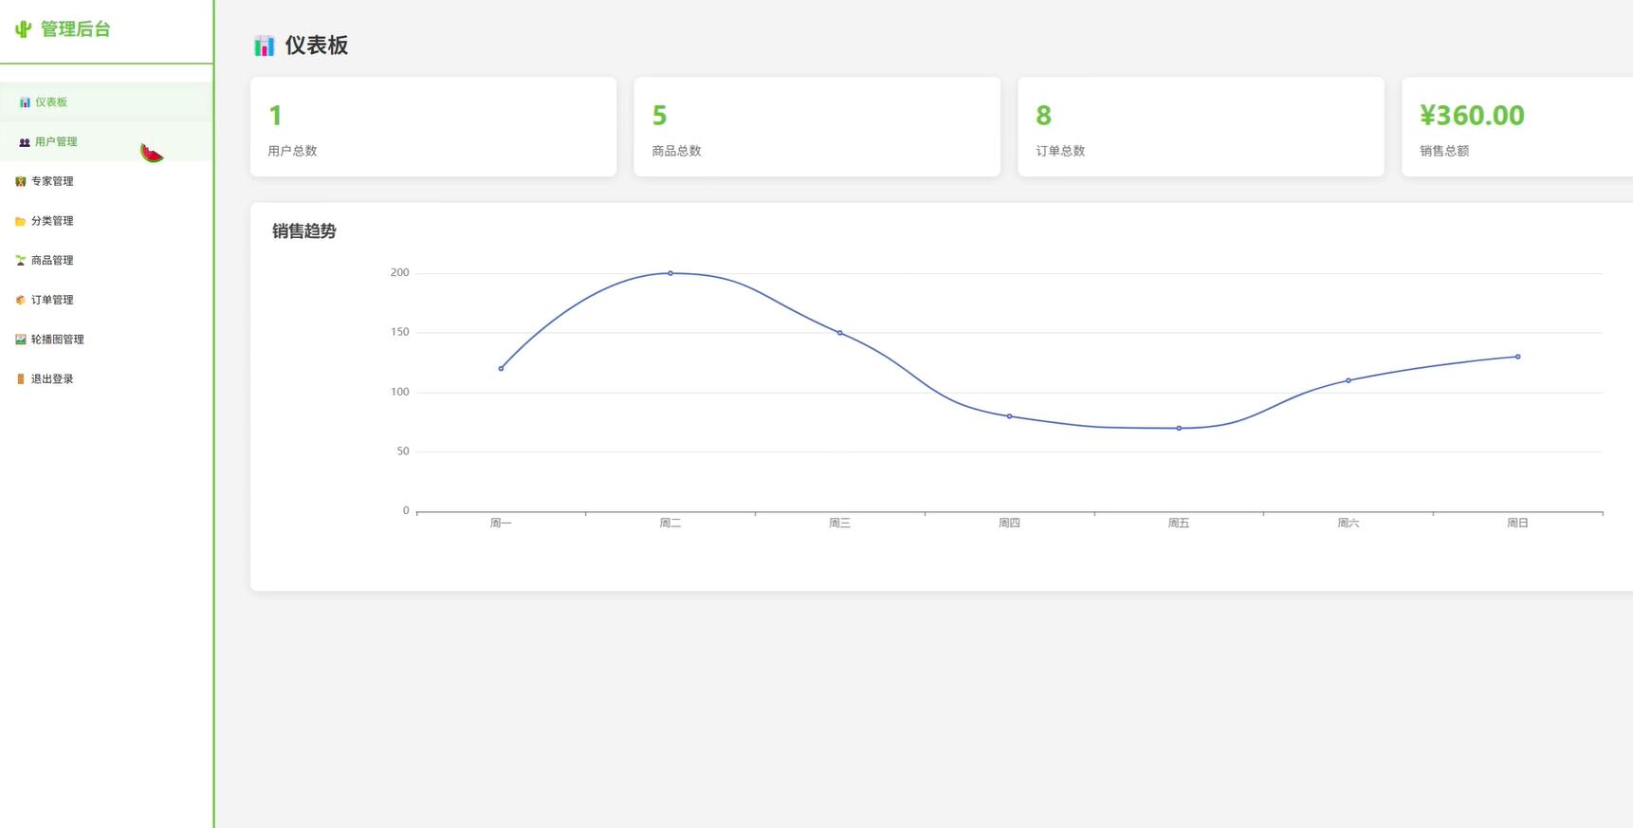Click the ¥360.00 sales value
The image size is (1633, 828).
(1472, 116)
